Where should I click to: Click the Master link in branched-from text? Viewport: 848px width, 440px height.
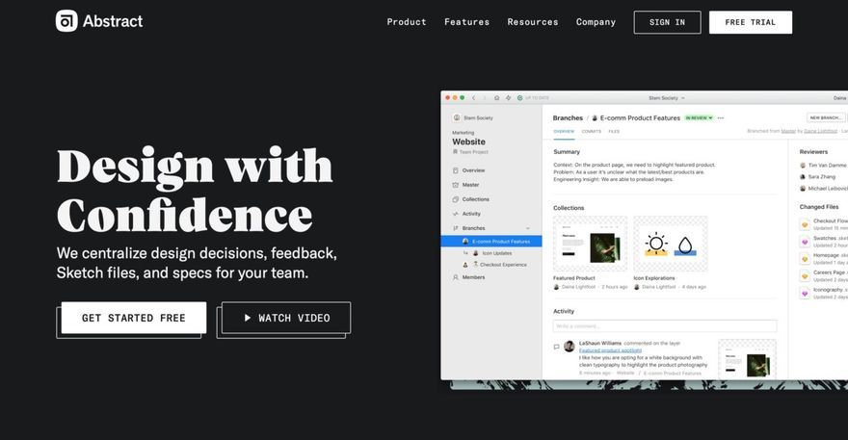[788, 131]
